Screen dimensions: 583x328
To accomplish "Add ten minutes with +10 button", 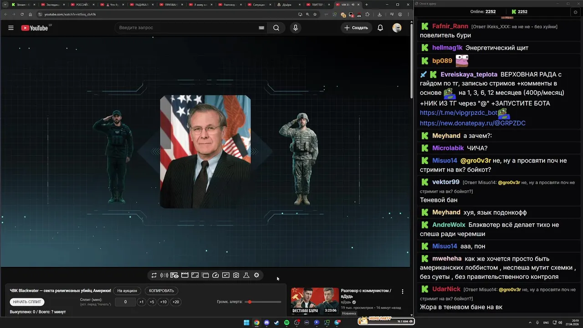I will [x=164, y=302].
